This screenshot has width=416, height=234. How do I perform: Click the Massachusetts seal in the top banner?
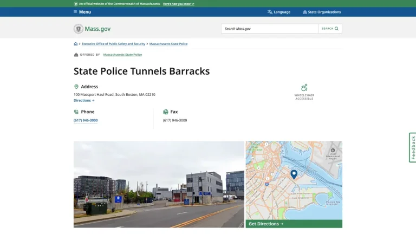point(76,4)
